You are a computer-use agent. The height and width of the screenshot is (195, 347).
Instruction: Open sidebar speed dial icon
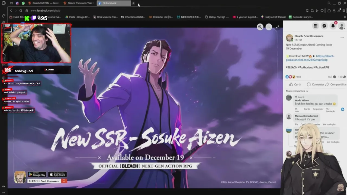tap(4, 16)
